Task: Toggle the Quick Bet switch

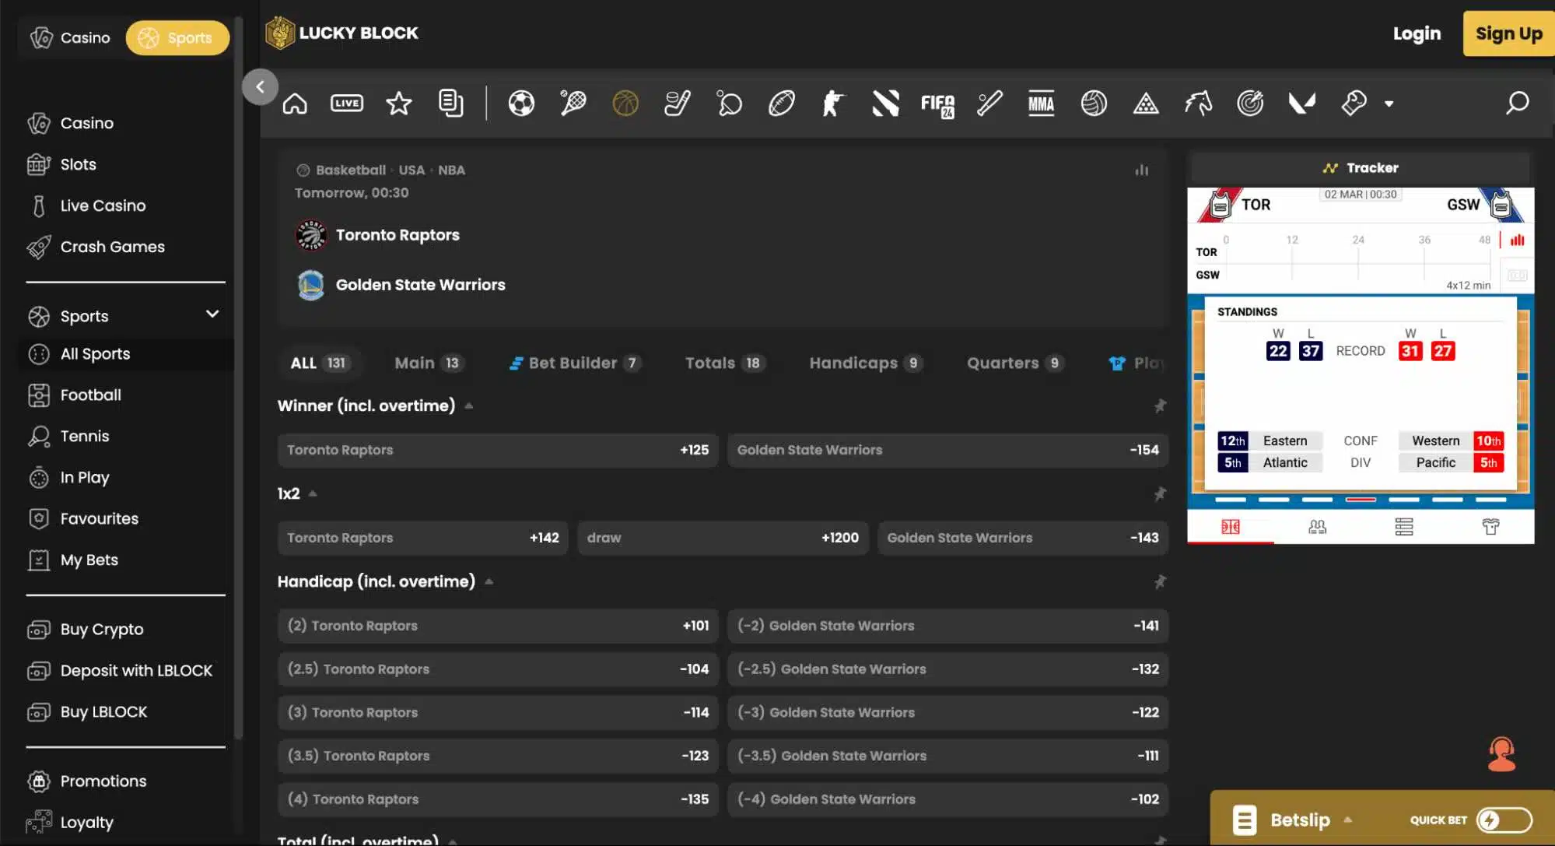Action: [x=1504, y=820]
